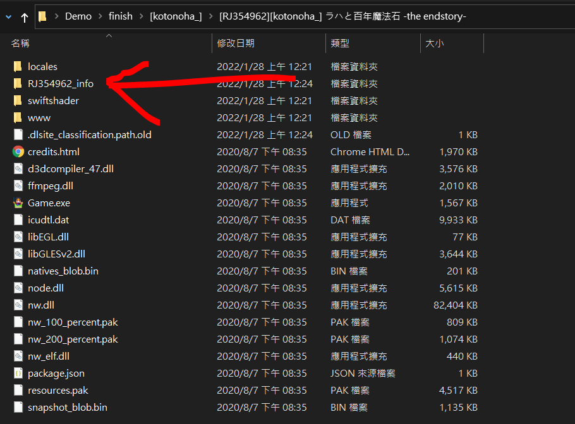Click the DAT 檔案 type cell

(x=350, y=220)
